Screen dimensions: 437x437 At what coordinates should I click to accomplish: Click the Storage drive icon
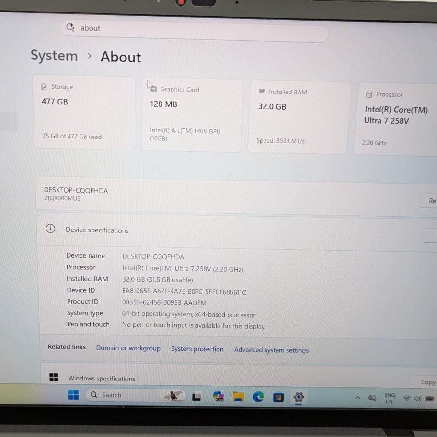click(x=44, y=87)
